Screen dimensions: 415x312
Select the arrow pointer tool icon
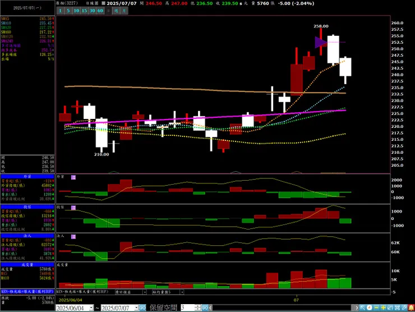click(x=362, y=308)
